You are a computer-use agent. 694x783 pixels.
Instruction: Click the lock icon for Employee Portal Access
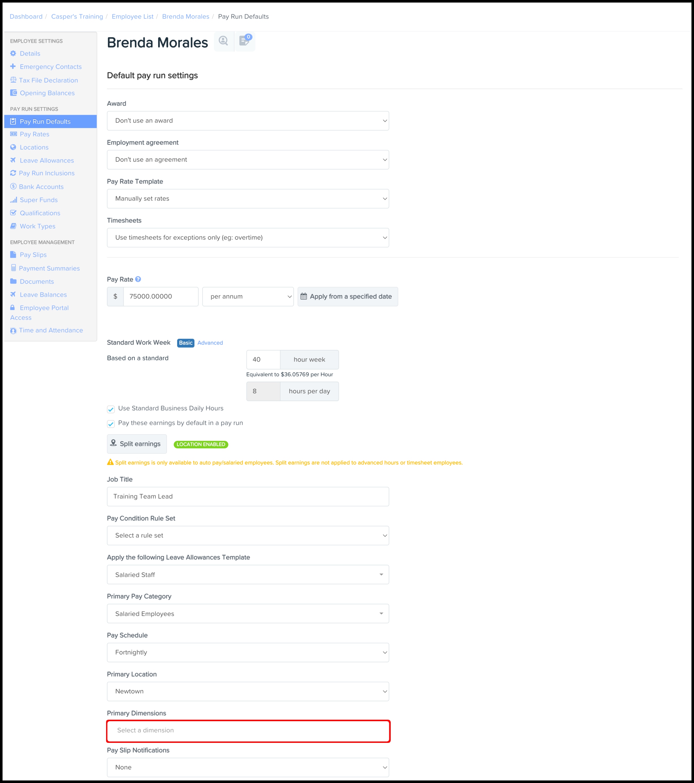[x=13, y=308]
